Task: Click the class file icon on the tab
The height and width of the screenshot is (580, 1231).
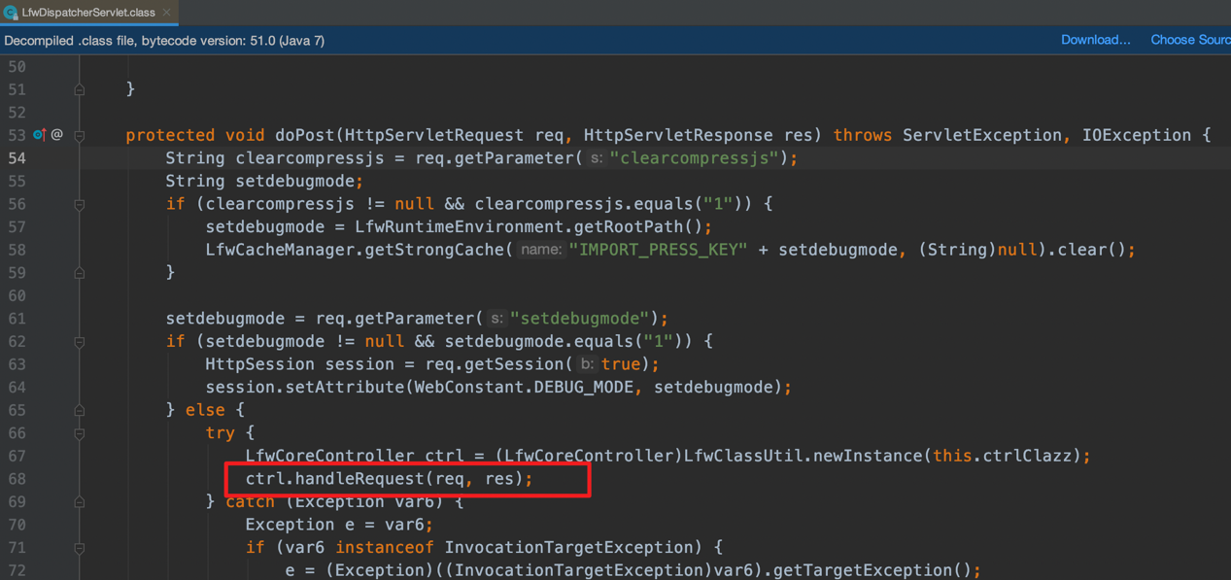Action: point(11,13)
